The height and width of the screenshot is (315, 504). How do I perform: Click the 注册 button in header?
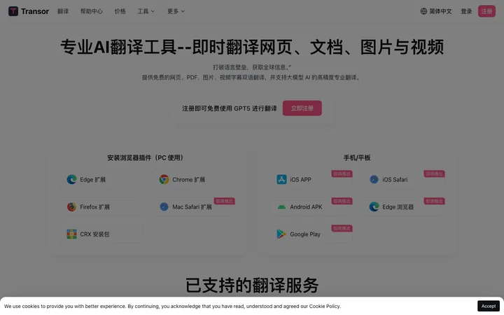tap(486, 11)
